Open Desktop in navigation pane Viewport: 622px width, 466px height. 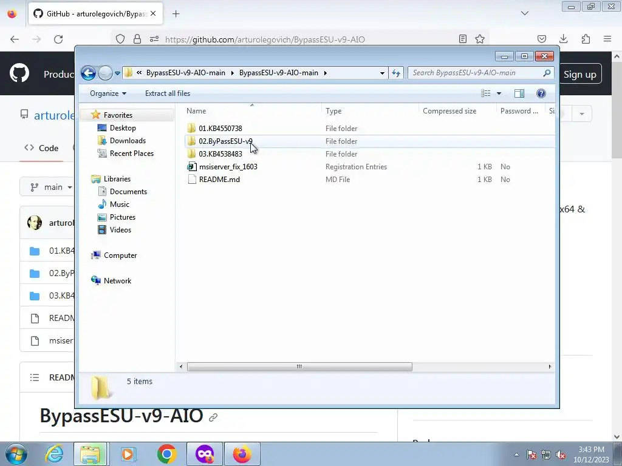[123, 128]
